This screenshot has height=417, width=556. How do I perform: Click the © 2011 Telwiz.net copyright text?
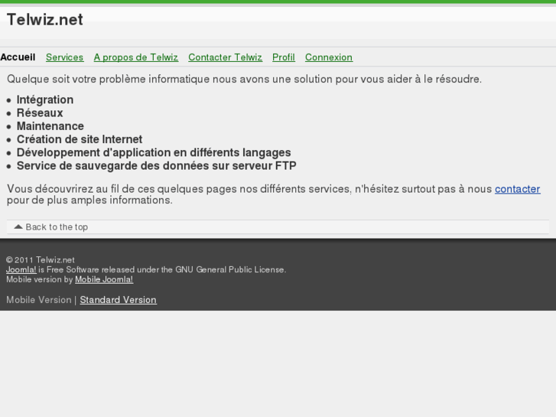(x=41, y=260)
